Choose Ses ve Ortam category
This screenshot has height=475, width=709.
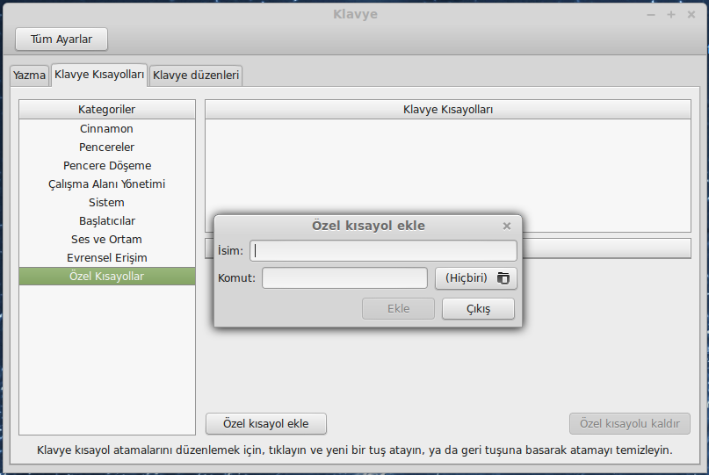pyautogui.click(x=106, y=240)
